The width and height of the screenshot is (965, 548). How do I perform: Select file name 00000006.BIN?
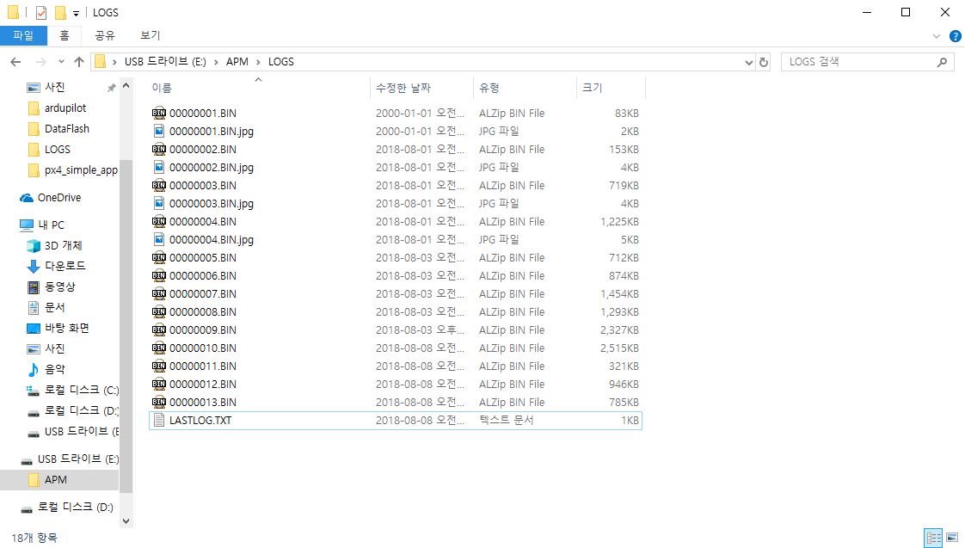(203, 276)
